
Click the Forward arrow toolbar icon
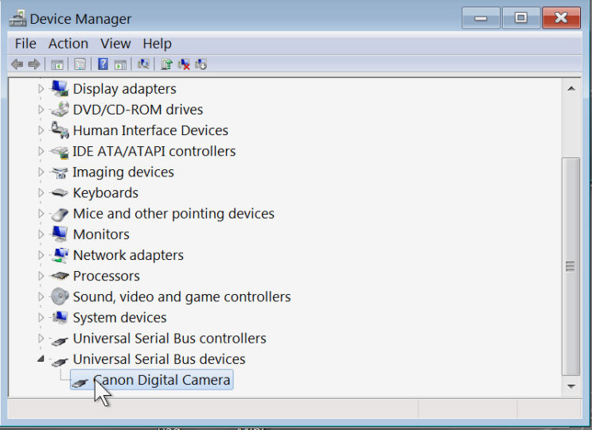(x=34, y=64)
